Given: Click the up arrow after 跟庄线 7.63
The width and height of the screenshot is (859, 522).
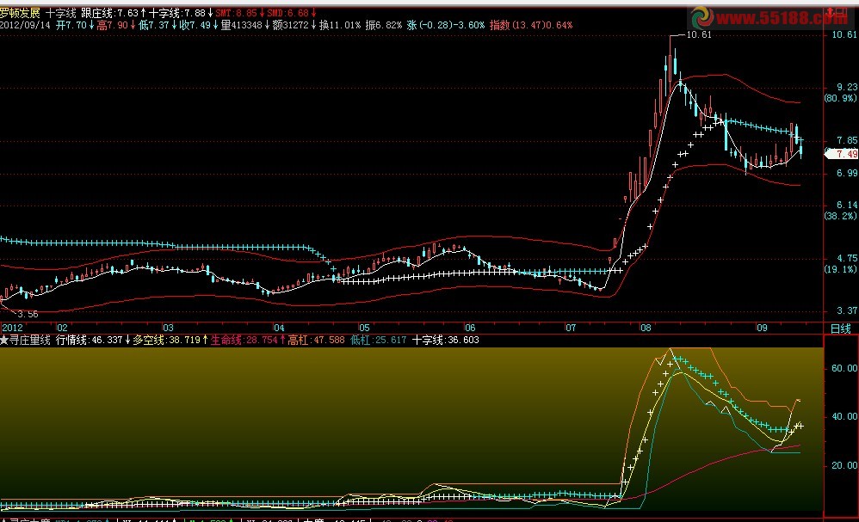Looking at the screenshot, I should [x=143, y=14].
